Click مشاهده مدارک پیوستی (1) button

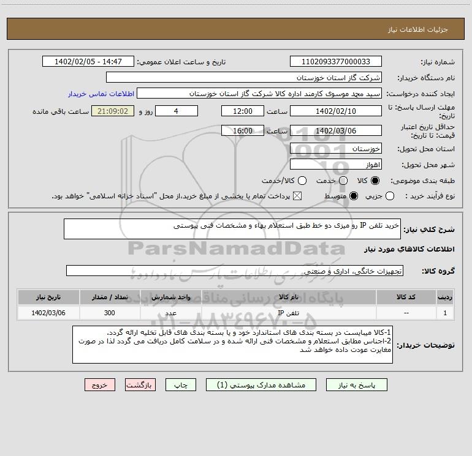[x=261, y=385]
